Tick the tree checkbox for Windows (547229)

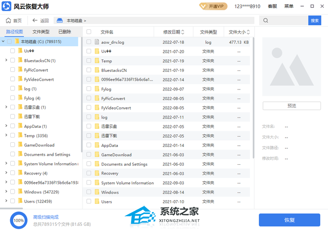[x=12, y=191]
